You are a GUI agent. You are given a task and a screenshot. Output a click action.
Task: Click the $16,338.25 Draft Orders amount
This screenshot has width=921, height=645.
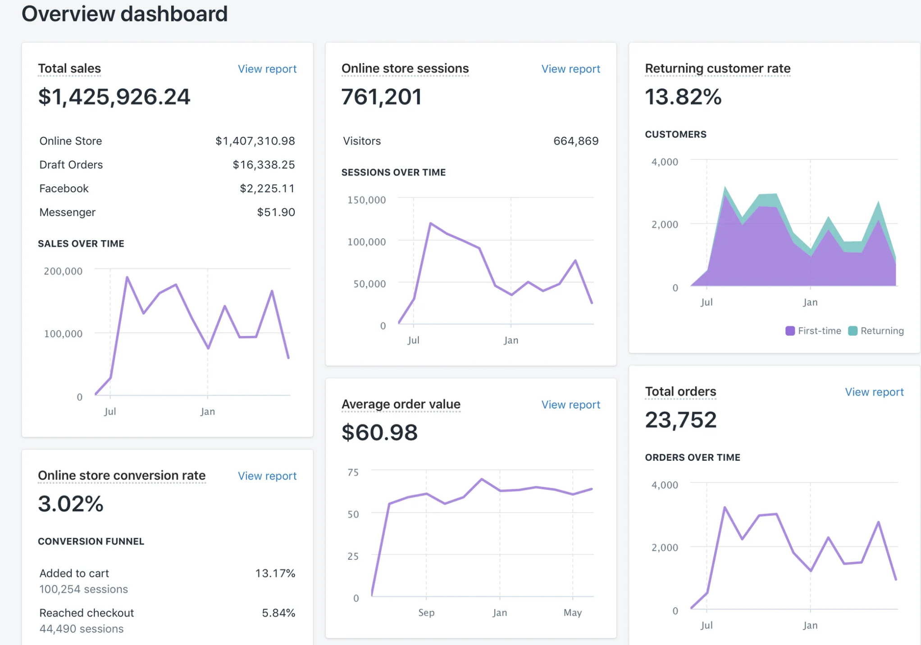click(x=264, y=165)
